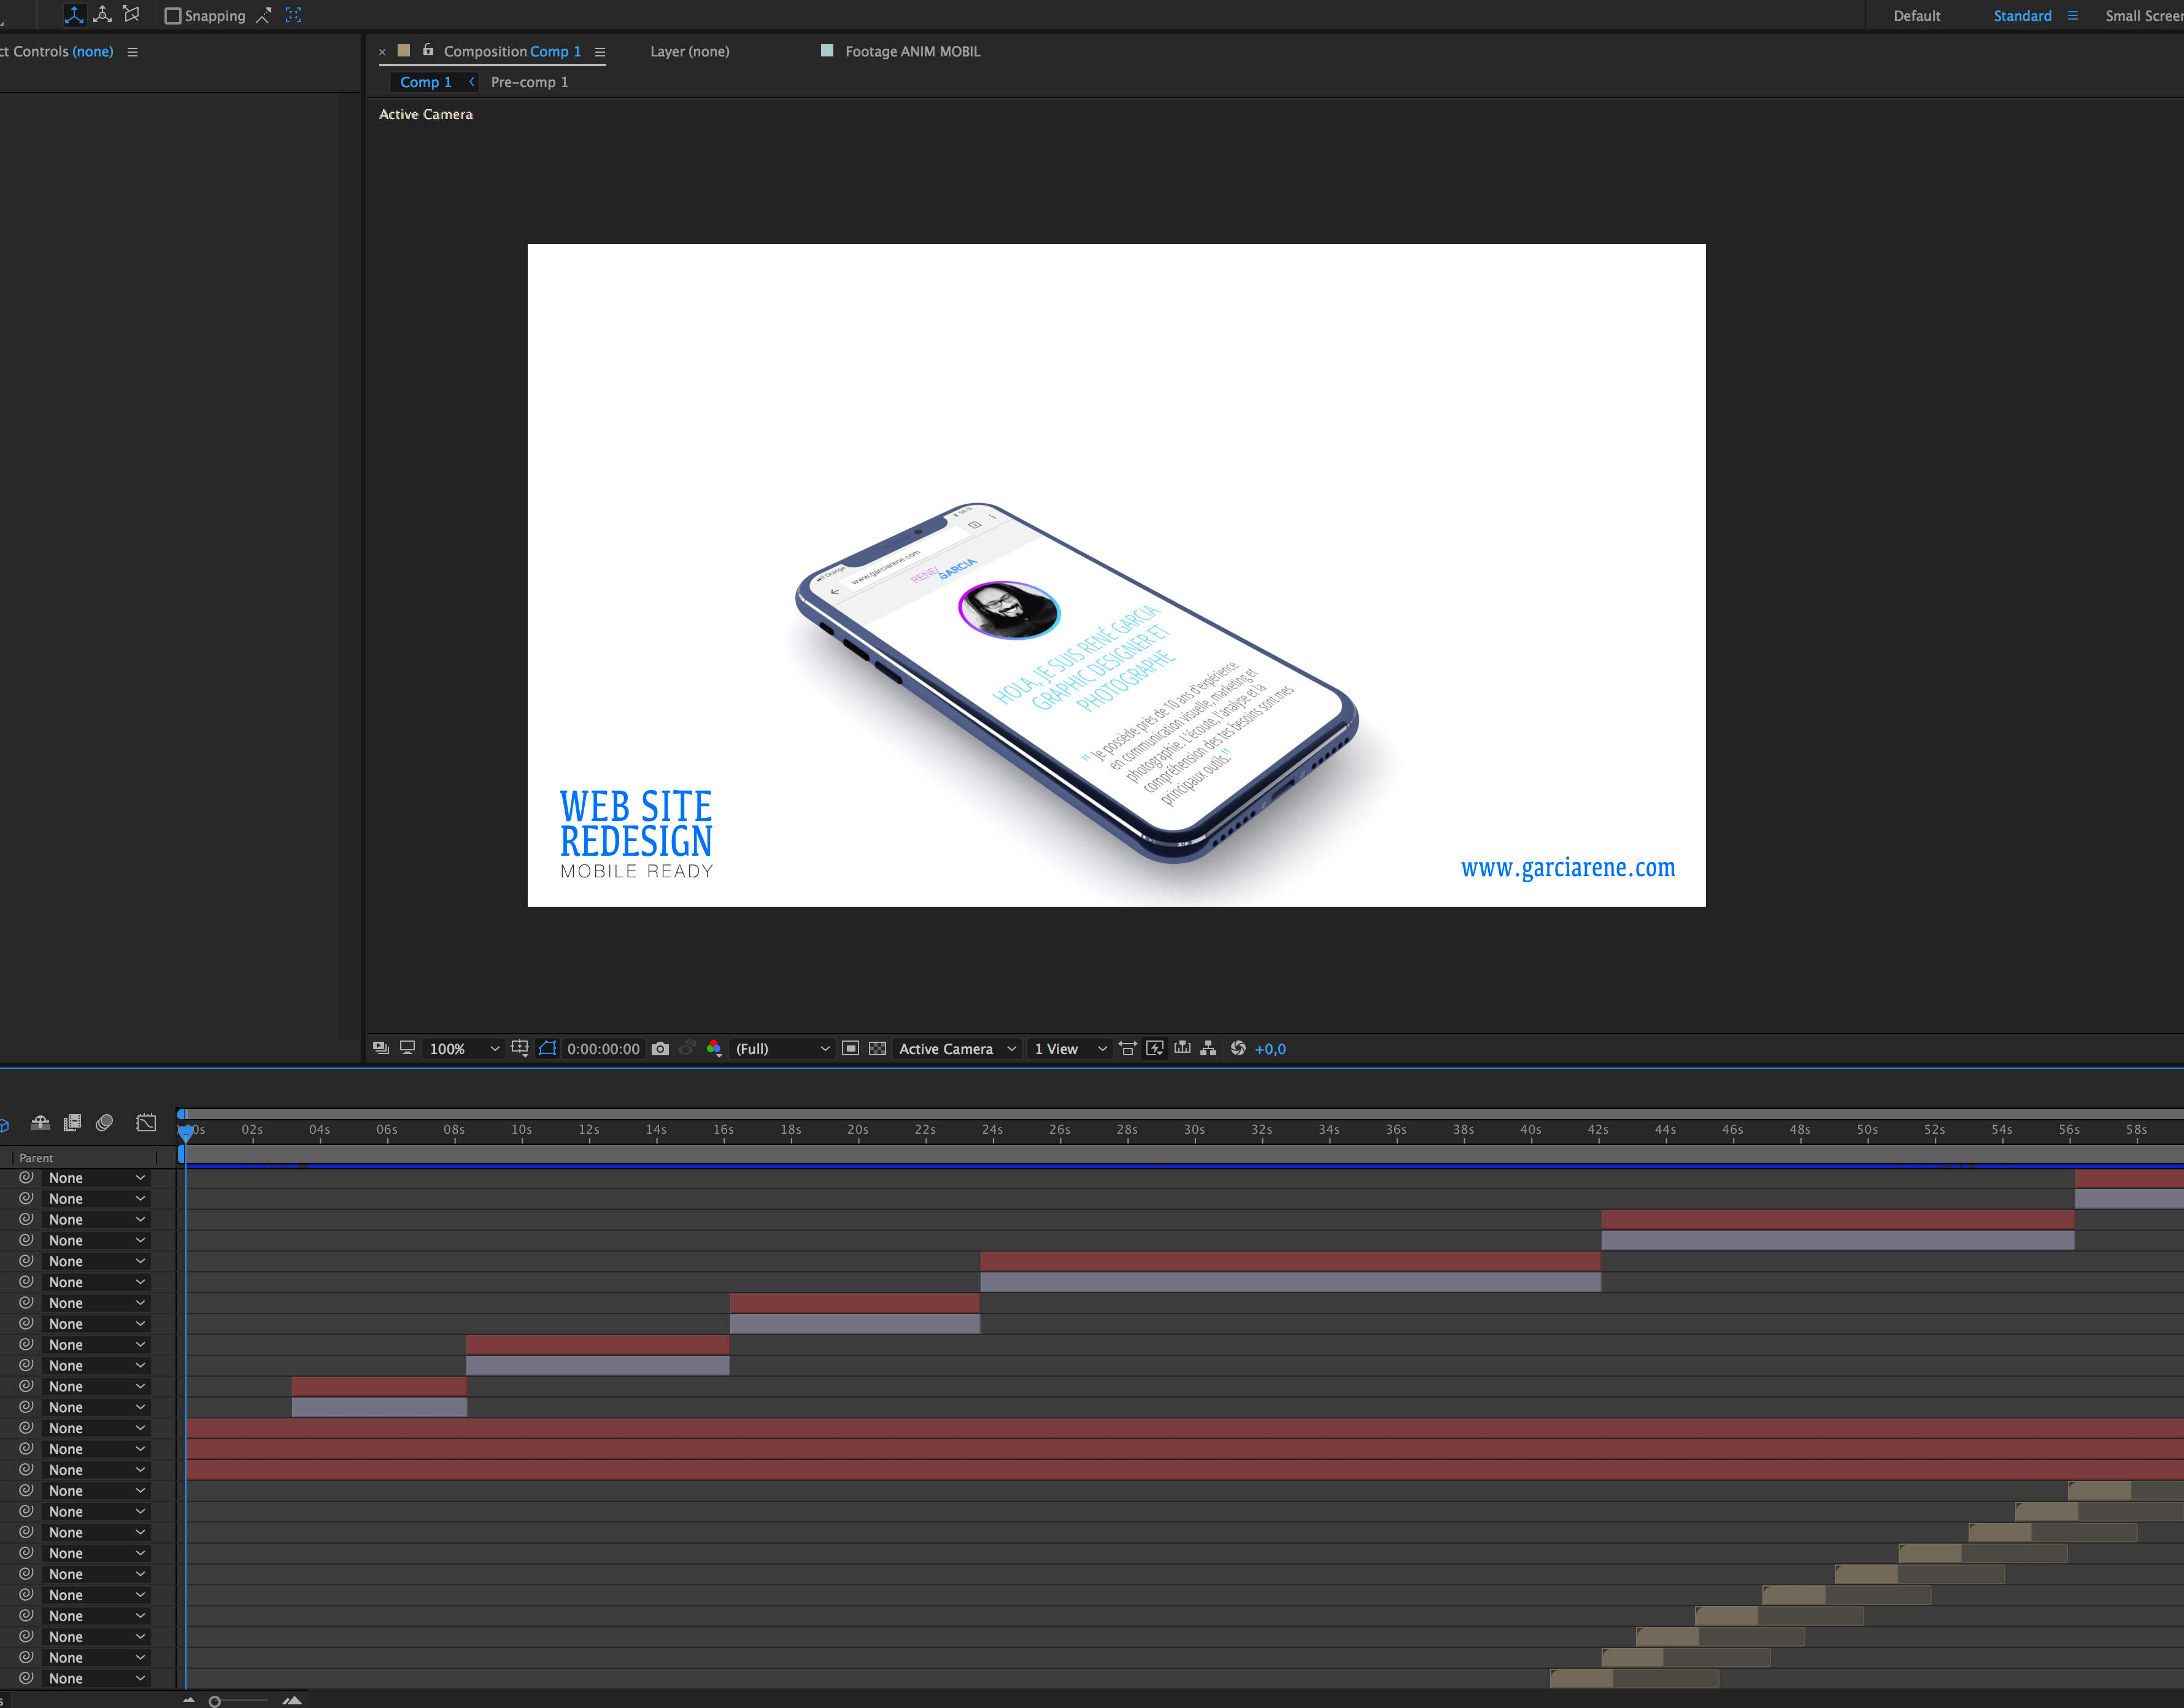Open the Composition Flowchart icon

(x=1209, y=1048)
